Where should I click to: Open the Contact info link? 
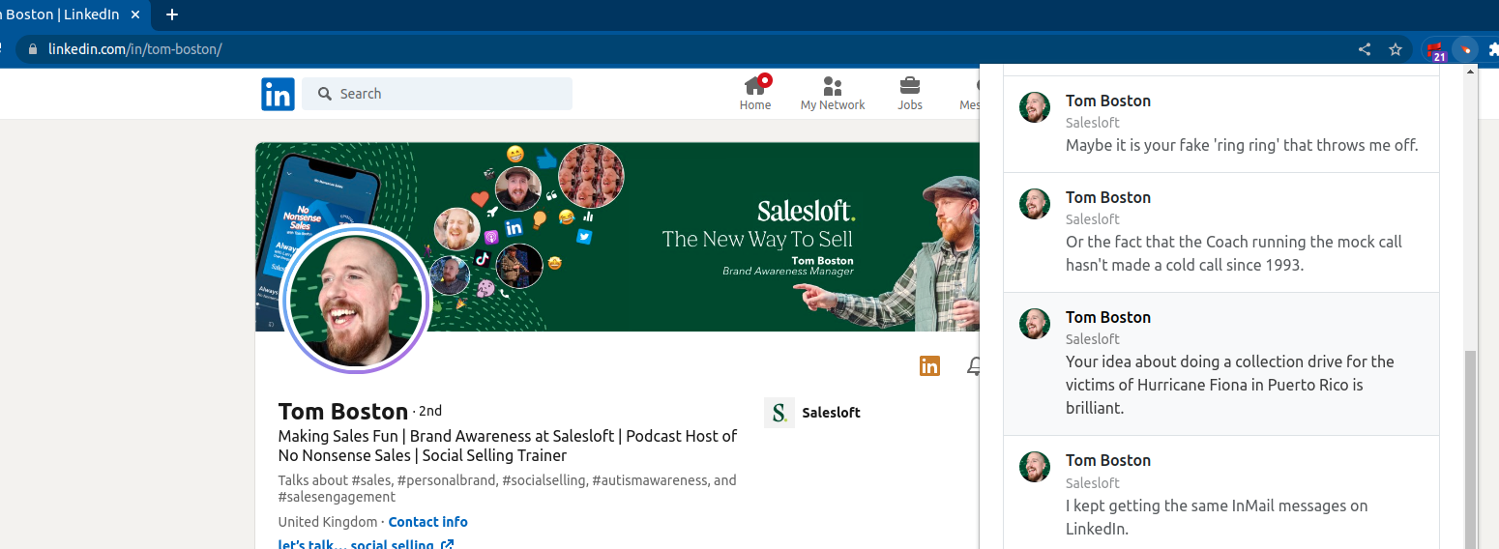(x=427, y=522)
